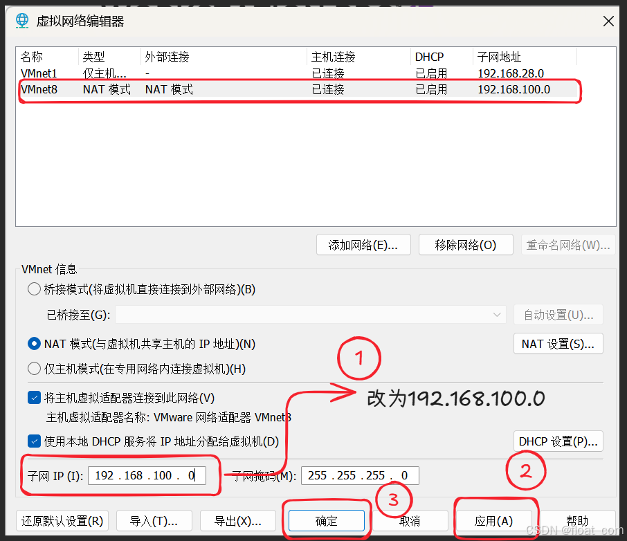Click the DHCP column header
The image size is (627, 541).
[x=442, y=57]
